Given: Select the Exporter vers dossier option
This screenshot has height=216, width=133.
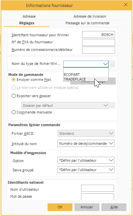Looking at the screenshot, I should [14, 96].
